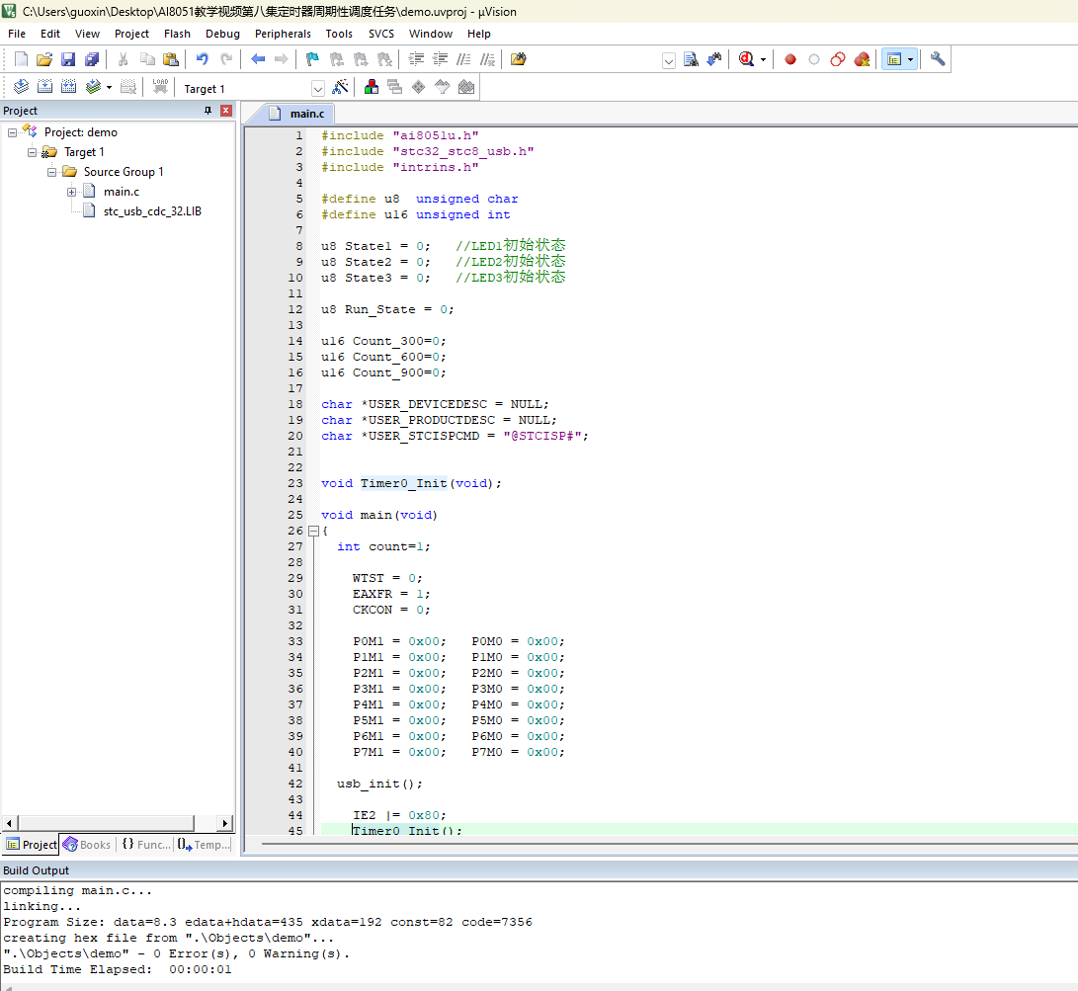Translate the current file
Viewport: 1078px width, 991px height.
point(22,87)
